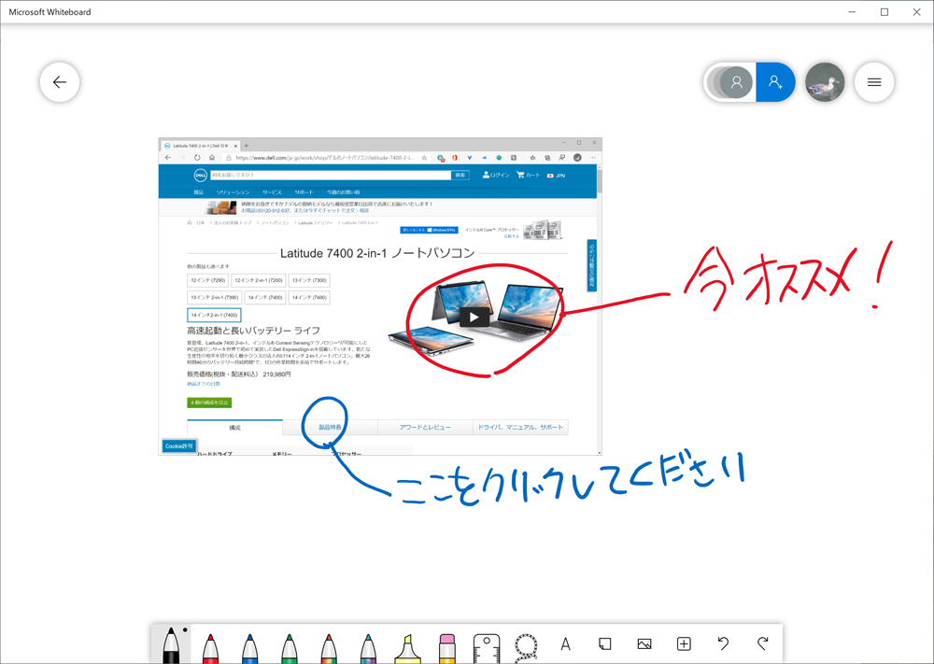The width and height of the screenshot is (934, 664).
Task: Select 14インチ (7490) option in pasted page
Action: 309,297
